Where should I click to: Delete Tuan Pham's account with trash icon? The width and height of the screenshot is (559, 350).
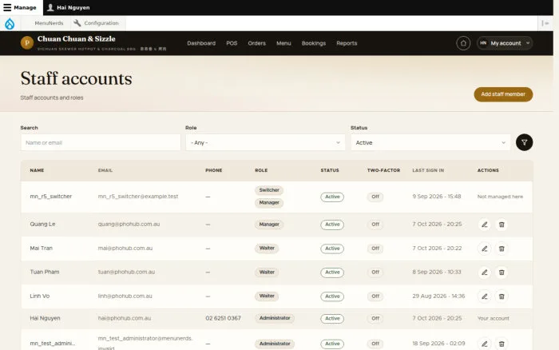pos(502,272)
